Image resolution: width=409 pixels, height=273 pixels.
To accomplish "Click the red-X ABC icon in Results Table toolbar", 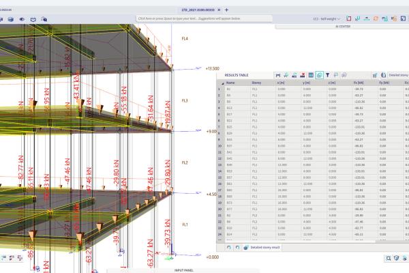I will click(303, 75).
